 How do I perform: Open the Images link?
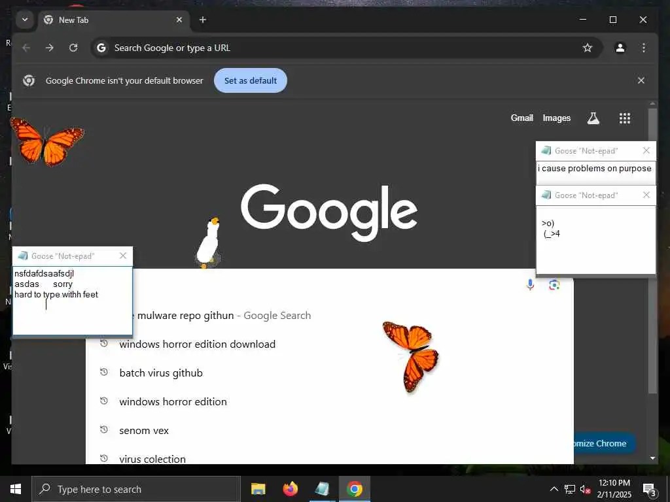[x=556, y=118]
